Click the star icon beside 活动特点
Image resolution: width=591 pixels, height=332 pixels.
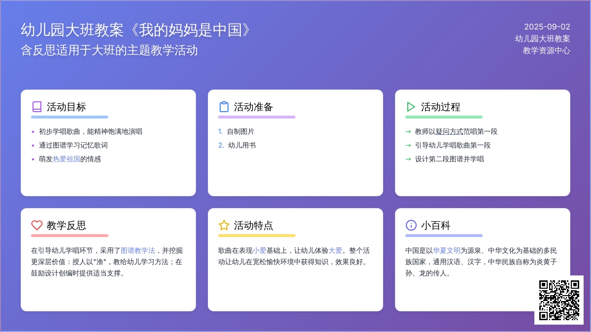tap(224, 225)
